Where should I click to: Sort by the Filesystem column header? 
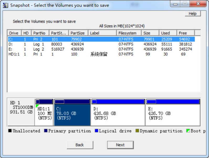click(x=129, y=33)
